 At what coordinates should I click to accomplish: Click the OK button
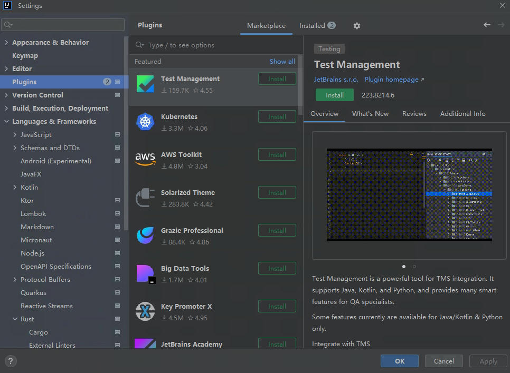click(400, 361)
